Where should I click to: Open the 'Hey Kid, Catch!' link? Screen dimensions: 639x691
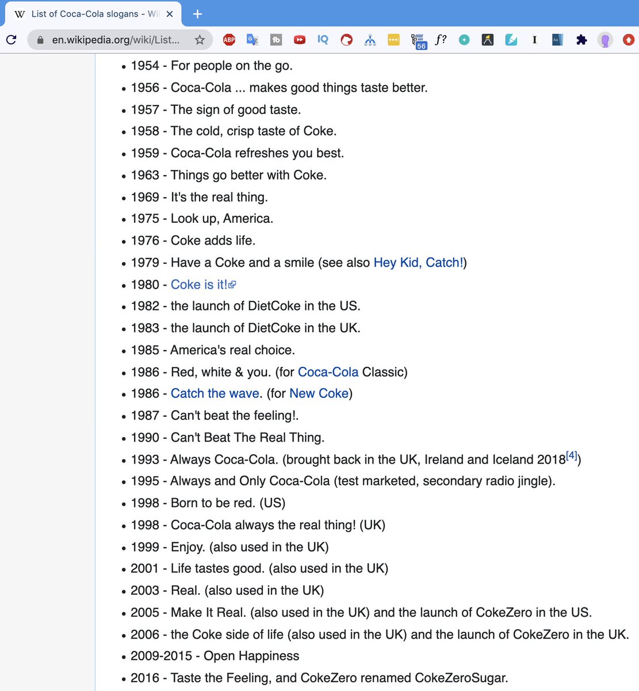point(418,263)
